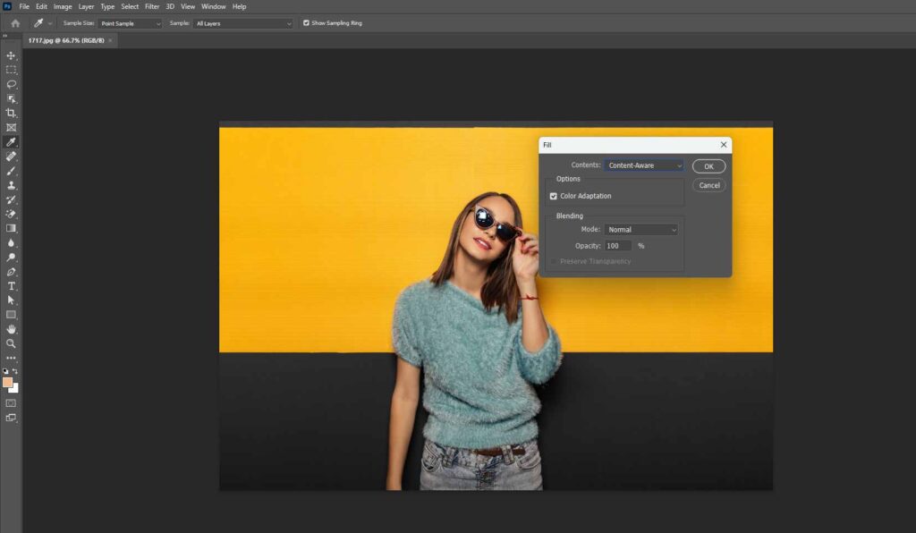Click the background color swatch

click(15, 389)
